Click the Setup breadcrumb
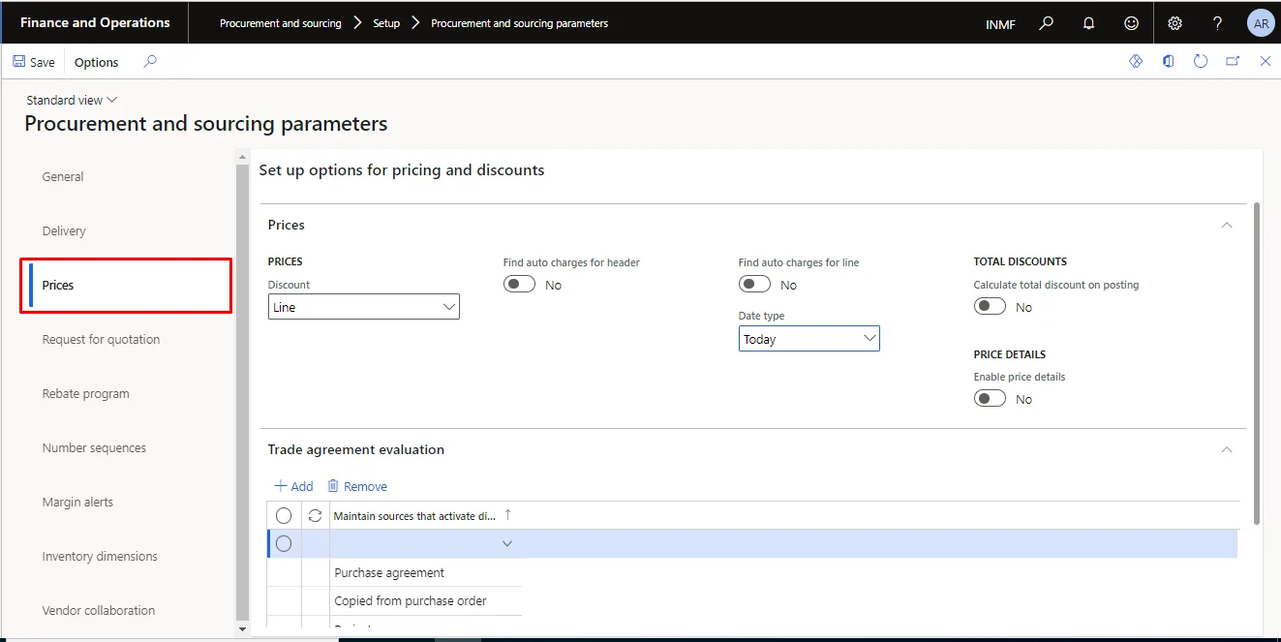Image resolution: width=1281 pixels, height=642 pixels. click(x=386, y=23)
